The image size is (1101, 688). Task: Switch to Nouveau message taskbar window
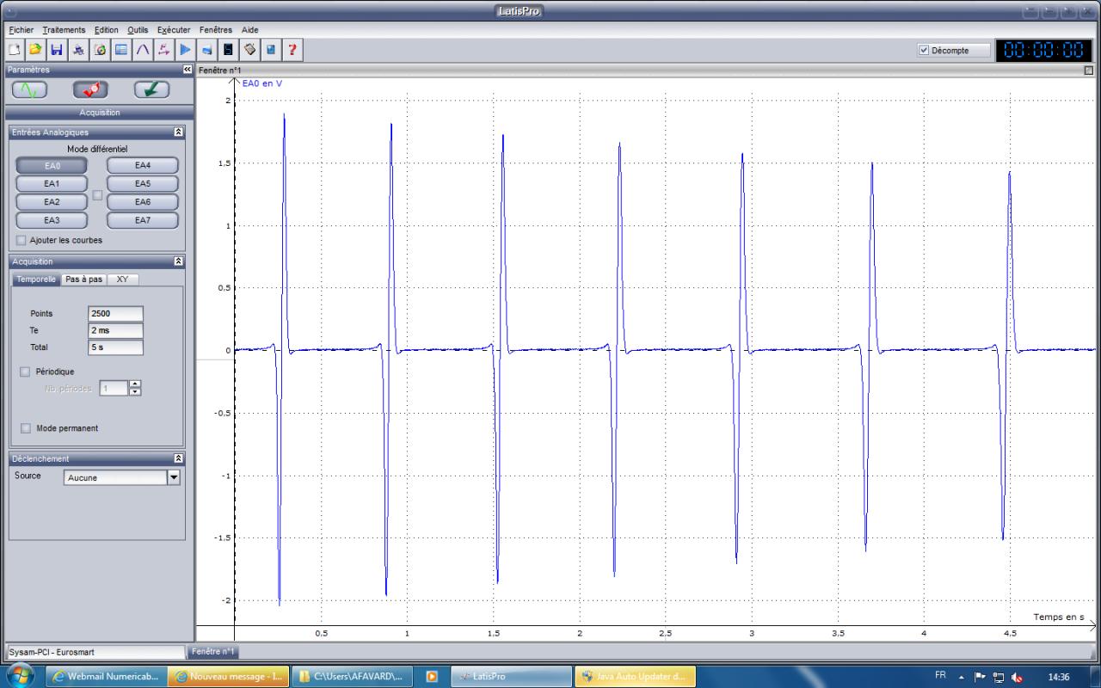click(228, 676)
